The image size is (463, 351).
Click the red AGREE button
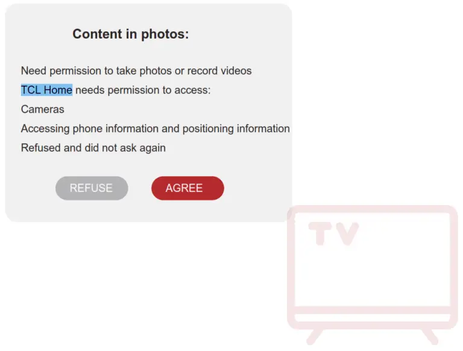187,188
